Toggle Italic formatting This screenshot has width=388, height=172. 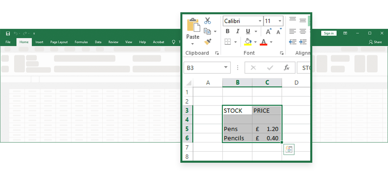pyautogui.click(x=238, y=31)
